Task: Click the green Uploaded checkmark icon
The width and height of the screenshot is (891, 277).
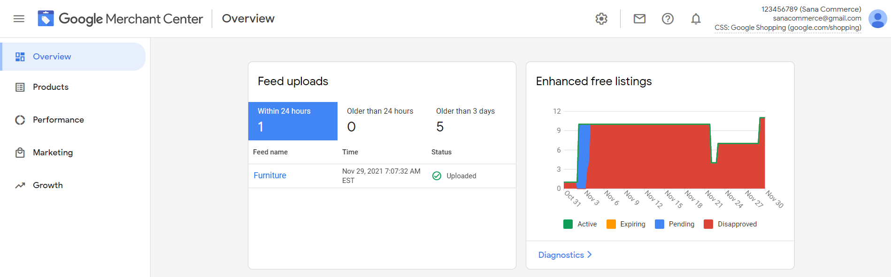Action: point(437,176)
